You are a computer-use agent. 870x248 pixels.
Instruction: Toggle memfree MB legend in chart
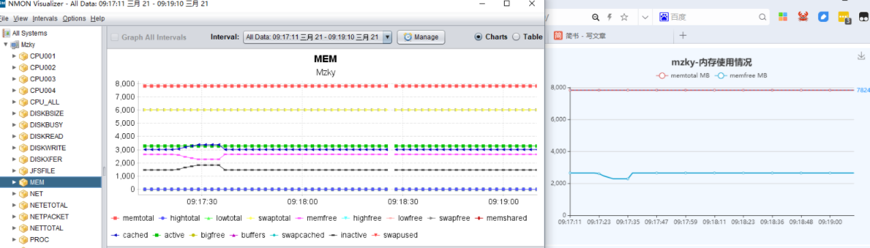coord(744,75)
